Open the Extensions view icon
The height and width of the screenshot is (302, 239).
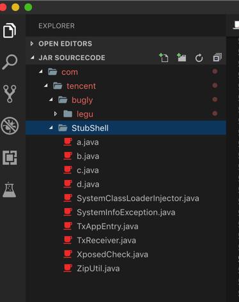point(10,158)
